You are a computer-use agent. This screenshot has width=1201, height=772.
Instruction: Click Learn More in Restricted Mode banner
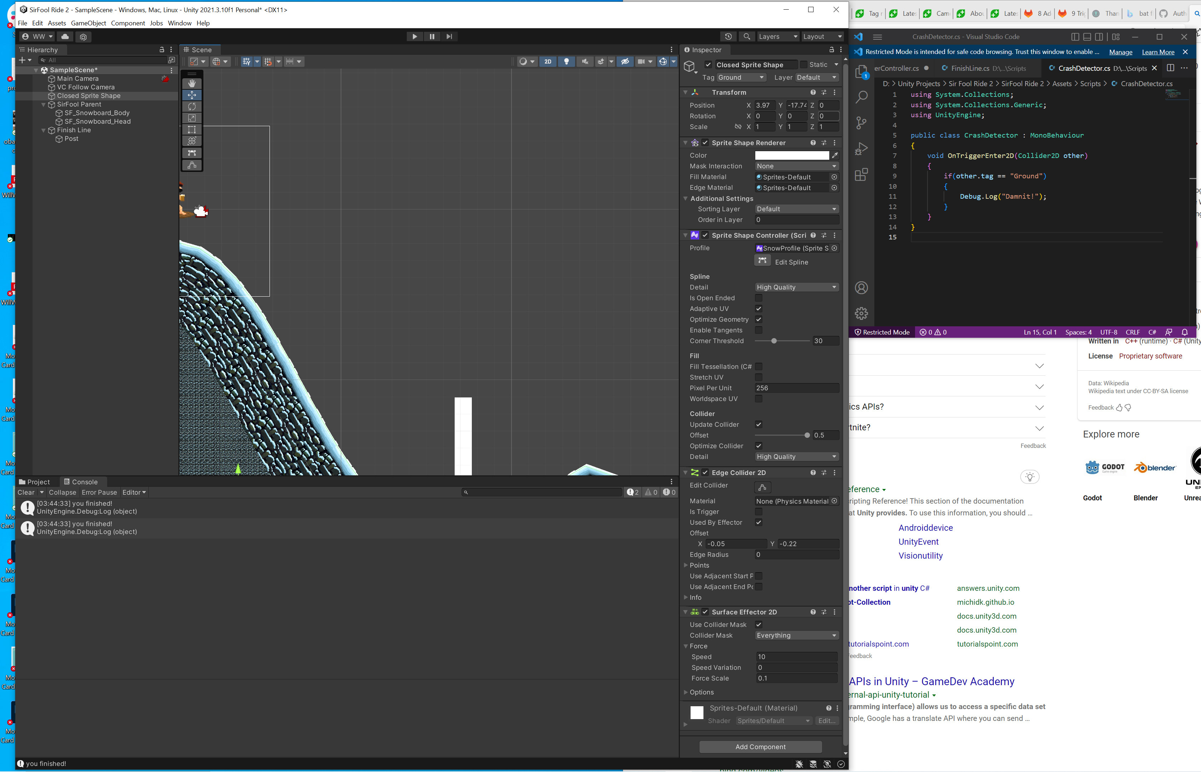pos(1158,51)
